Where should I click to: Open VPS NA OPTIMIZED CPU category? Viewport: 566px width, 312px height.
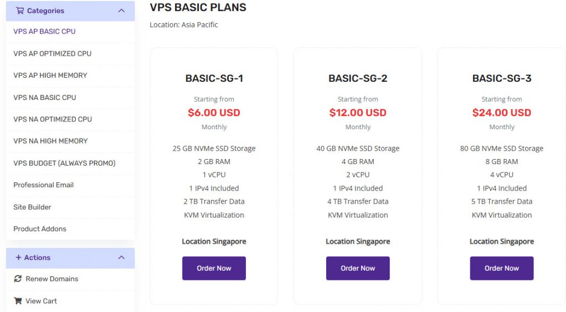pos(53,119)
